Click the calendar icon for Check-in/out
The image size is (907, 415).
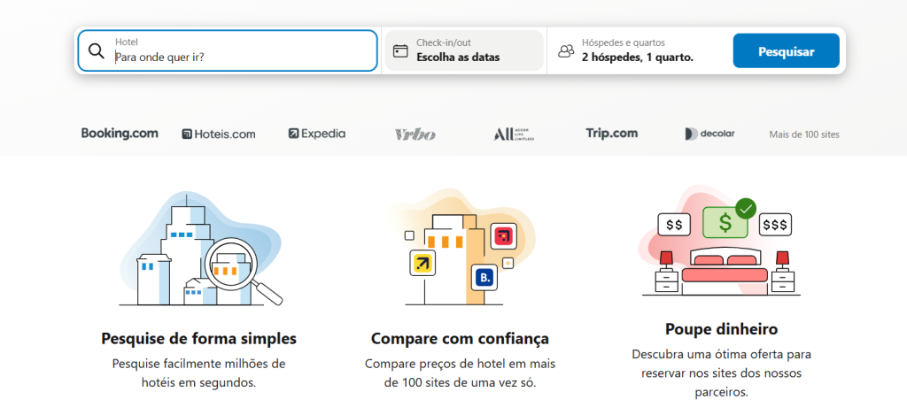point(400,50)
